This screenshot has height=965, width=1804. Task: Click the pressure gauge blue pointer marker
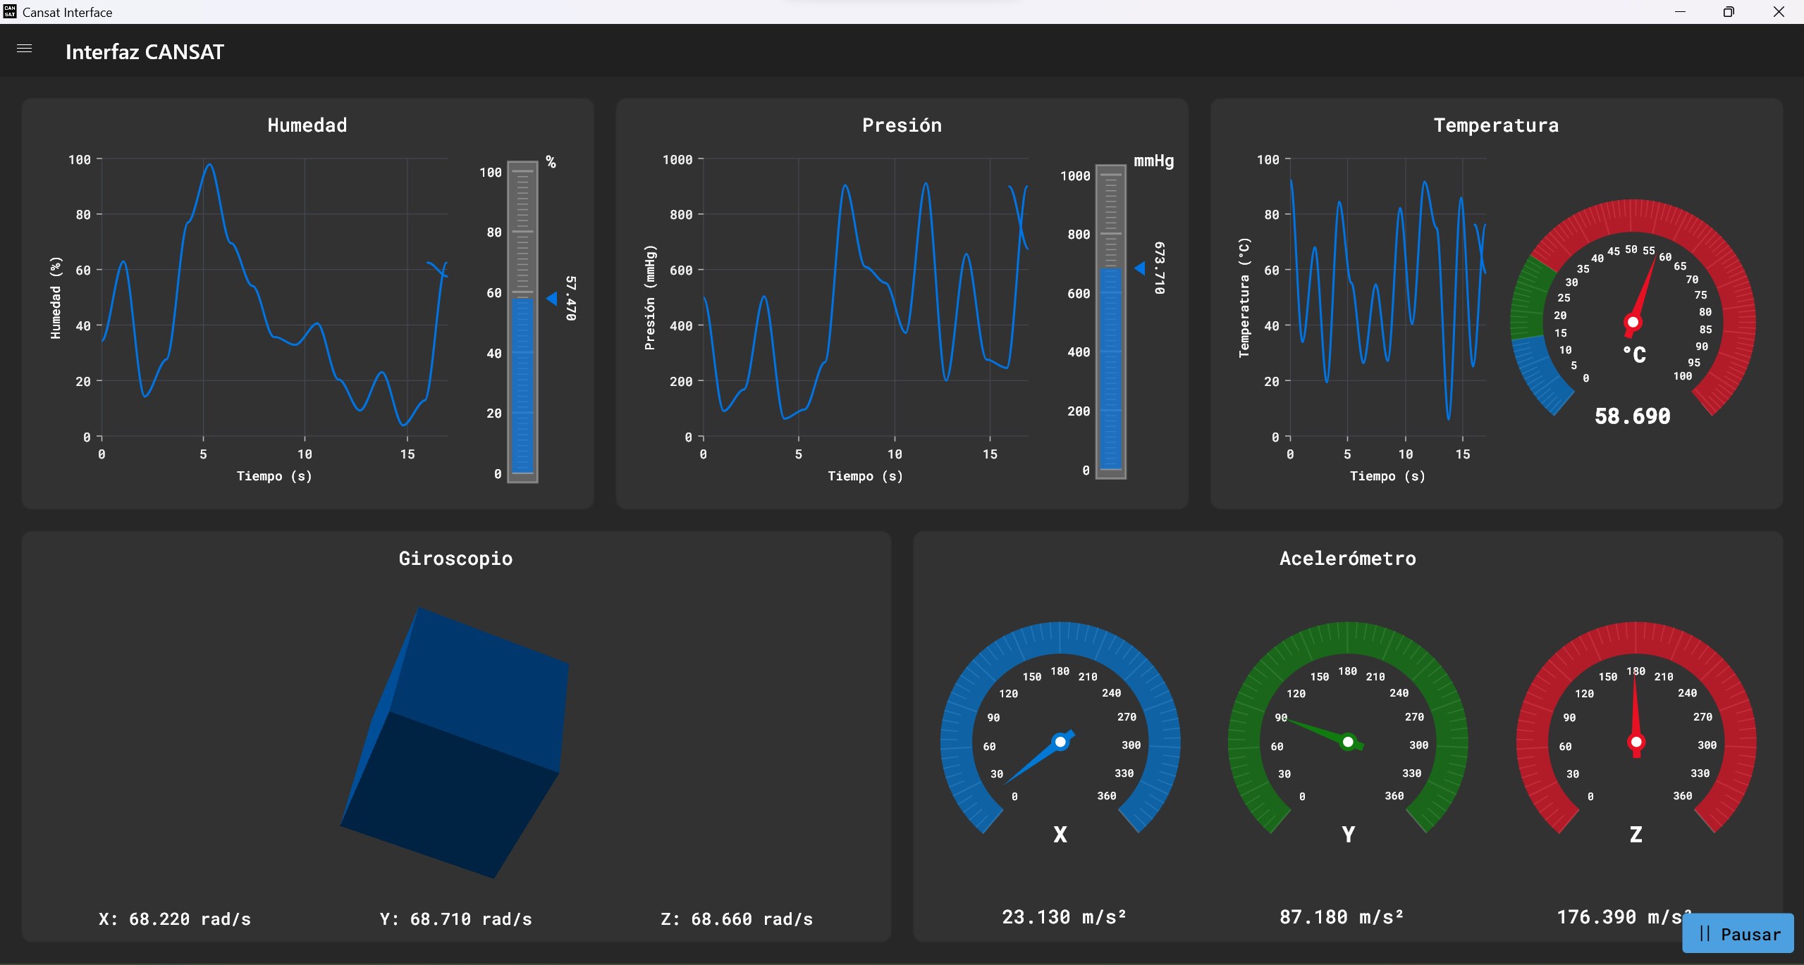click(x=1140, y=268)
